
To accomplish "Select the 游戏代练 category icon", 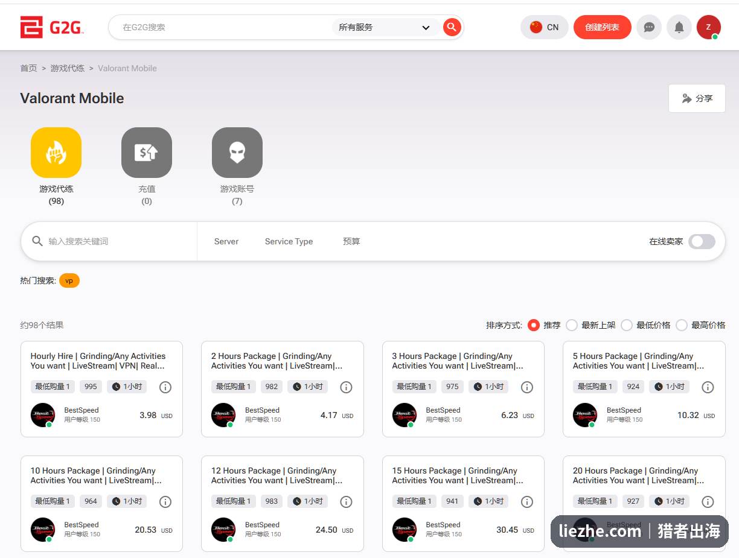I will point(56,153).
